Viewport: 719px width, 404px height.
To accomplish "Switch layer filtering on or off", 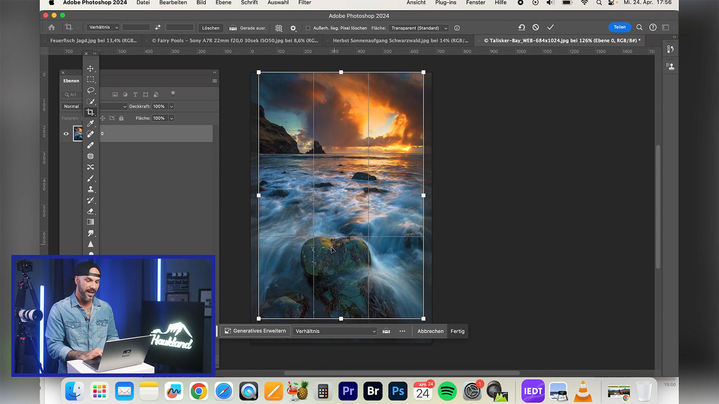I will pos(173,94).
